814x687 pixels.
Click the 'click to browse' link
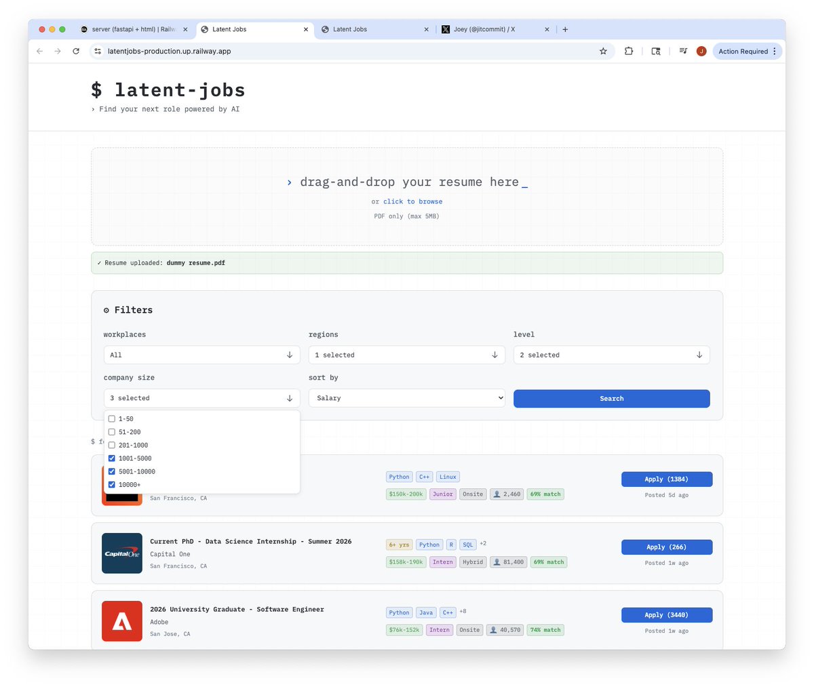412,201
